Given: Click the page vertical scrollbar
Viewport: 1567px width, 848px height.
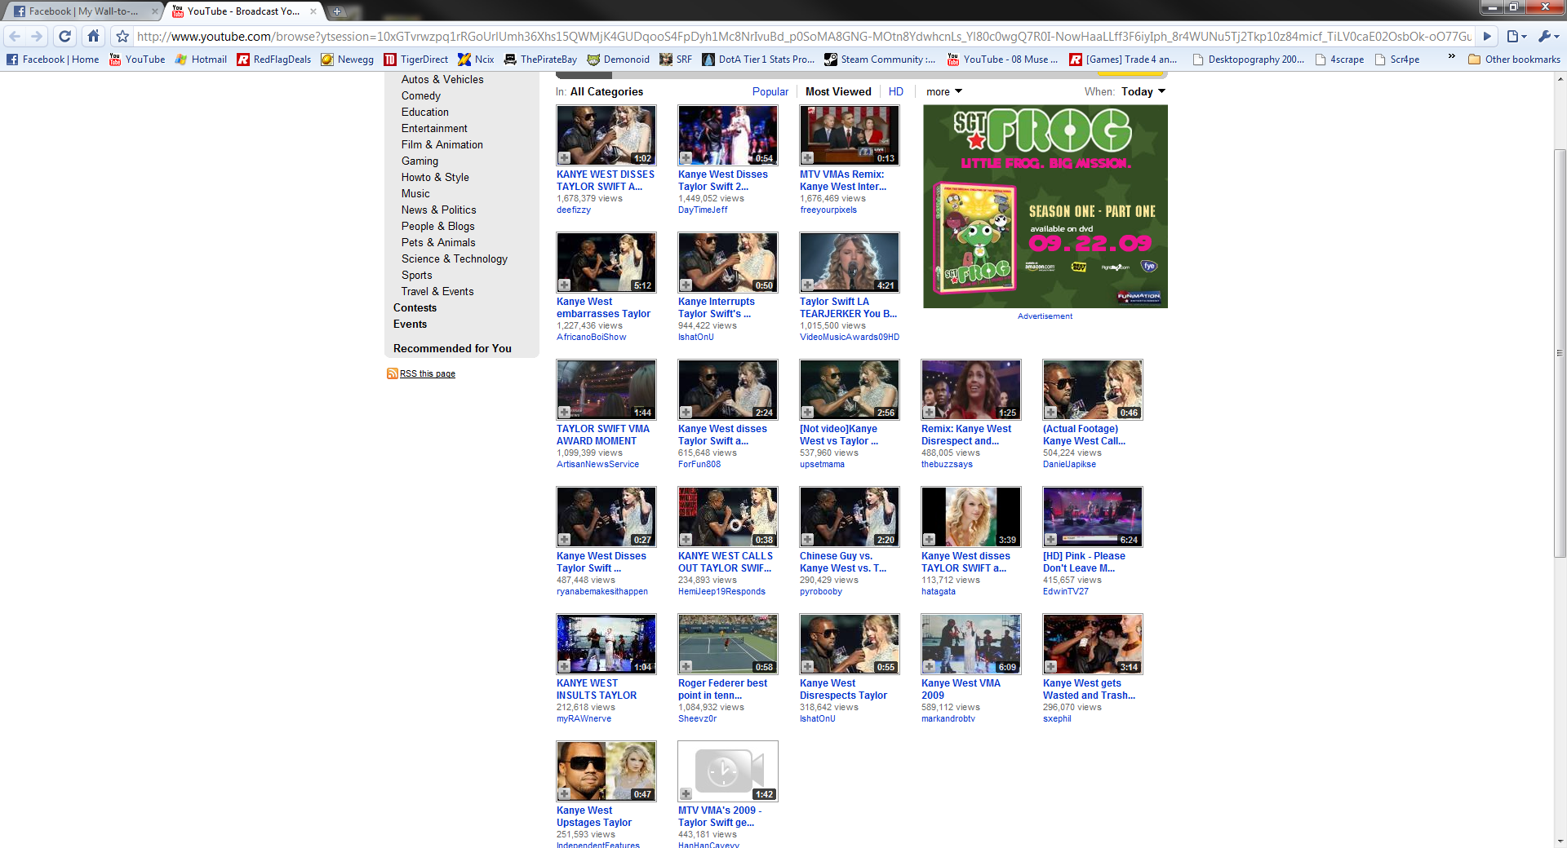Looking at the screenshot, I should 1560,351.
